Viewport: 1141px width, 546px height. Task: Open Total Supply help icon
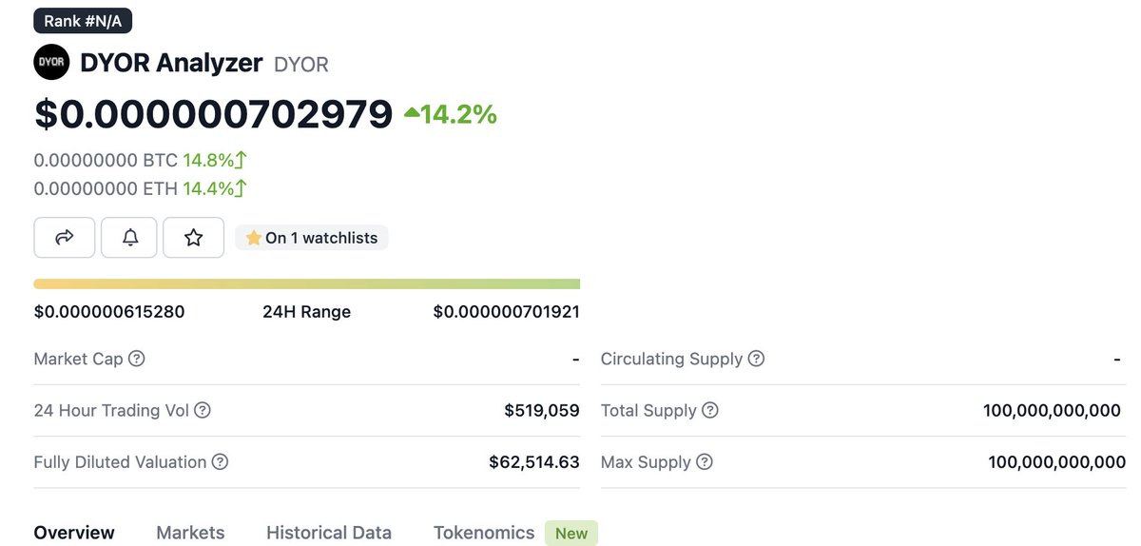pos(709,410)
